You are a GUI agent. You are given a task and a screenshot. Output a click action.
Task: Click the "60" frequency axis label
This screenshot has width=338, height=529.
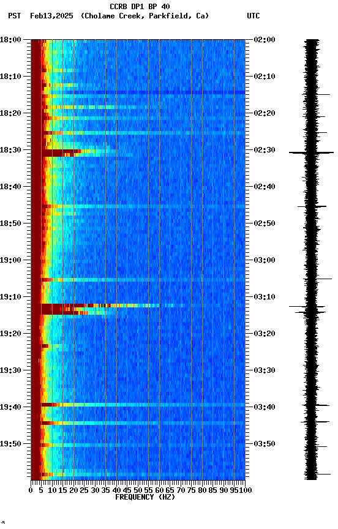click(159, 490)
